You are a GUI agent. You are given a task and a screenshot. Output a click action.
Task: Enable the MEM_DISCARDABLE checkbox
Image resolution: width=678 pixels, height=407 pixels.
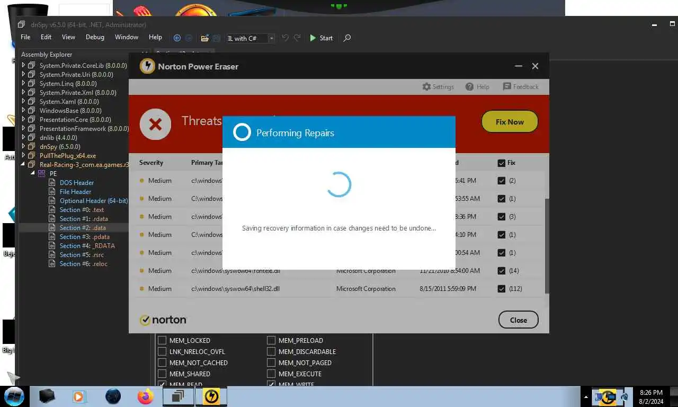click(271, 351)
